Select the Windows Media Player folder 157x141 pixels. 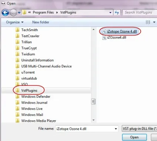[39, 121]
